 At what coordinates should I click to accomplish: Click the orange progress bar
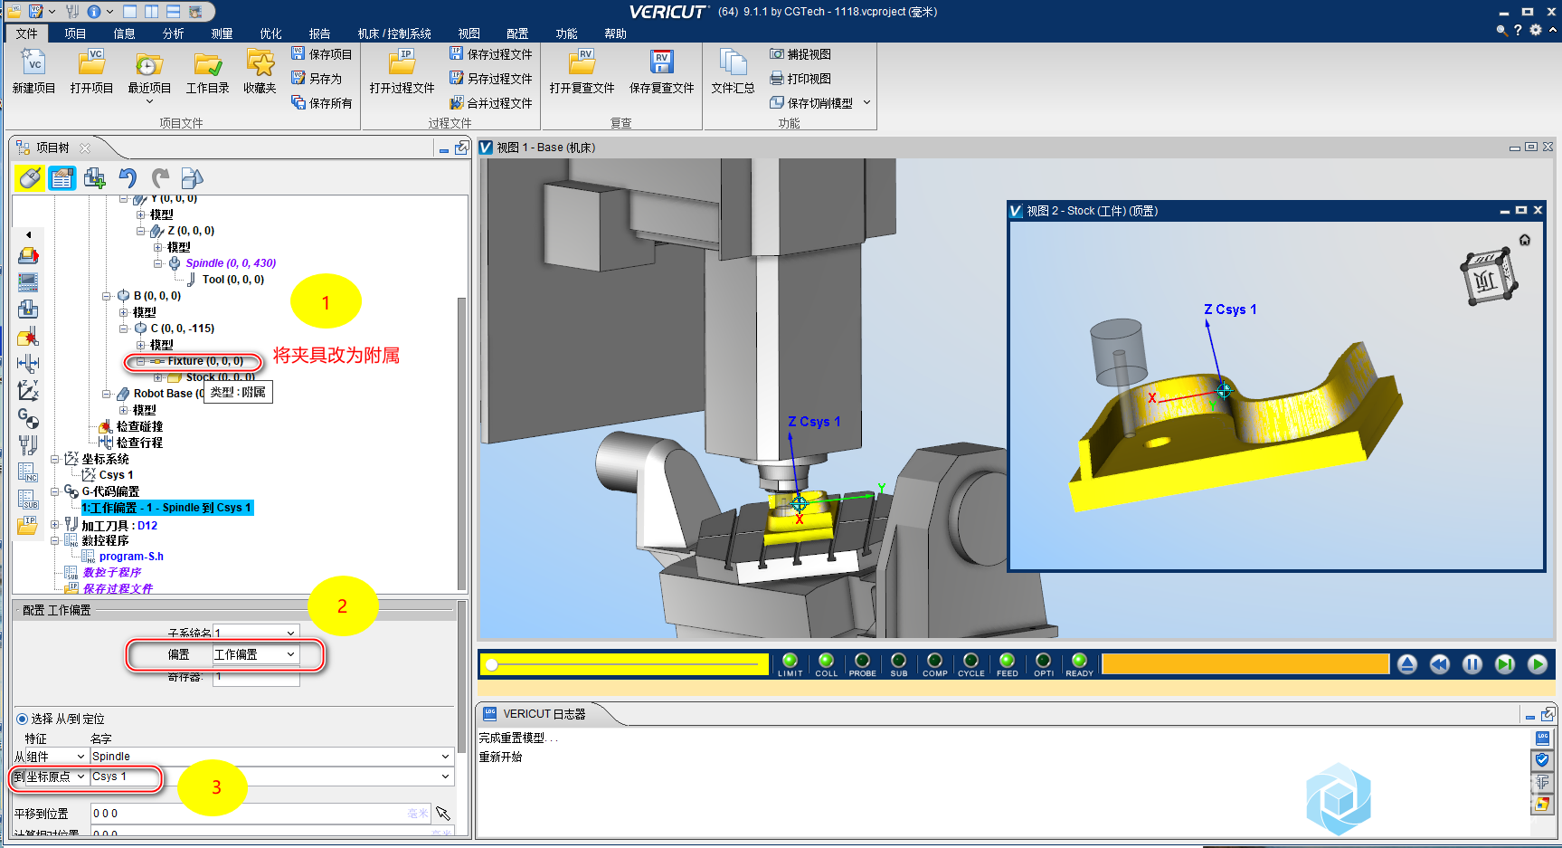[1245, 664]
